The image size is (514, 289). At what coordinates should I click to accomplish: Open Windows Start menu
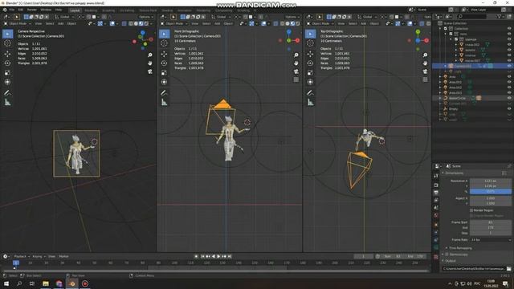coord(6,283)
